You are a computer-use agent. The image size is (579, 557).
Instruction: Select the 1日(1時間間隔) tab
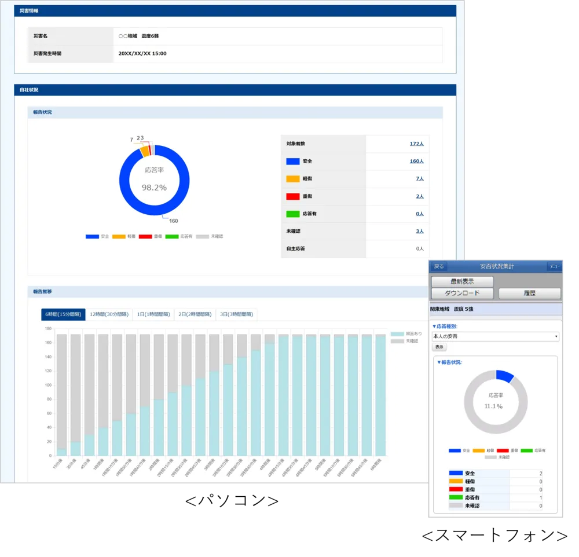tap(153, 314)
